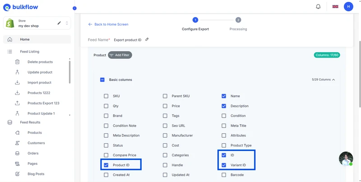Click the icon beside Product Update 1
361x182 pixels.
click(x=17, y=113)
